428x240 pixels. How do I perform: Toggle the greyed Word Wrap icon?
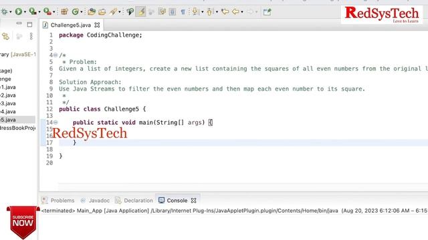(152, 12)
